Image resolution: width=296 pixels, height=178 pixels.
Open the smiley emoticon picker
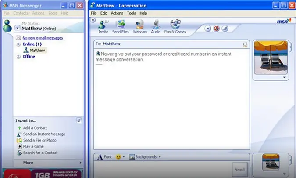tap(118, 157)
